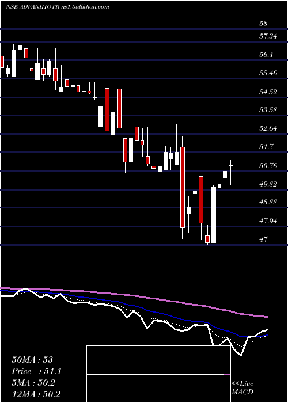Click the 57.34 price axis label
Viewport: 288px width, 403px height.
coord(268,36)
